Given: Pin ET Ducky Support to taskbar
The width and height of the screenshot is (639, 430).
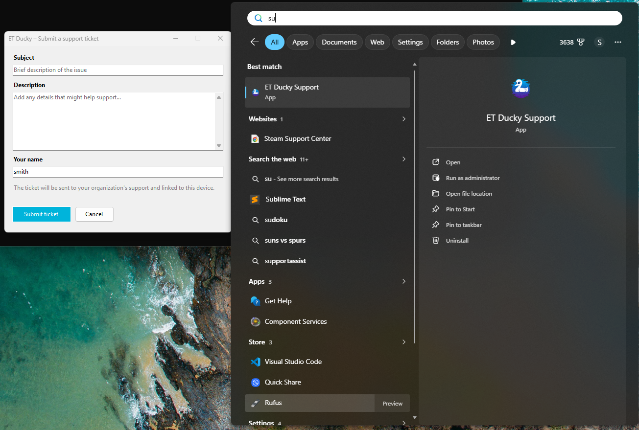Looking at the screenshot, I should coord(462,225).
